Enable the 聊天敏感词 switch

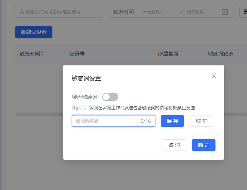click(x=110, y=97)
